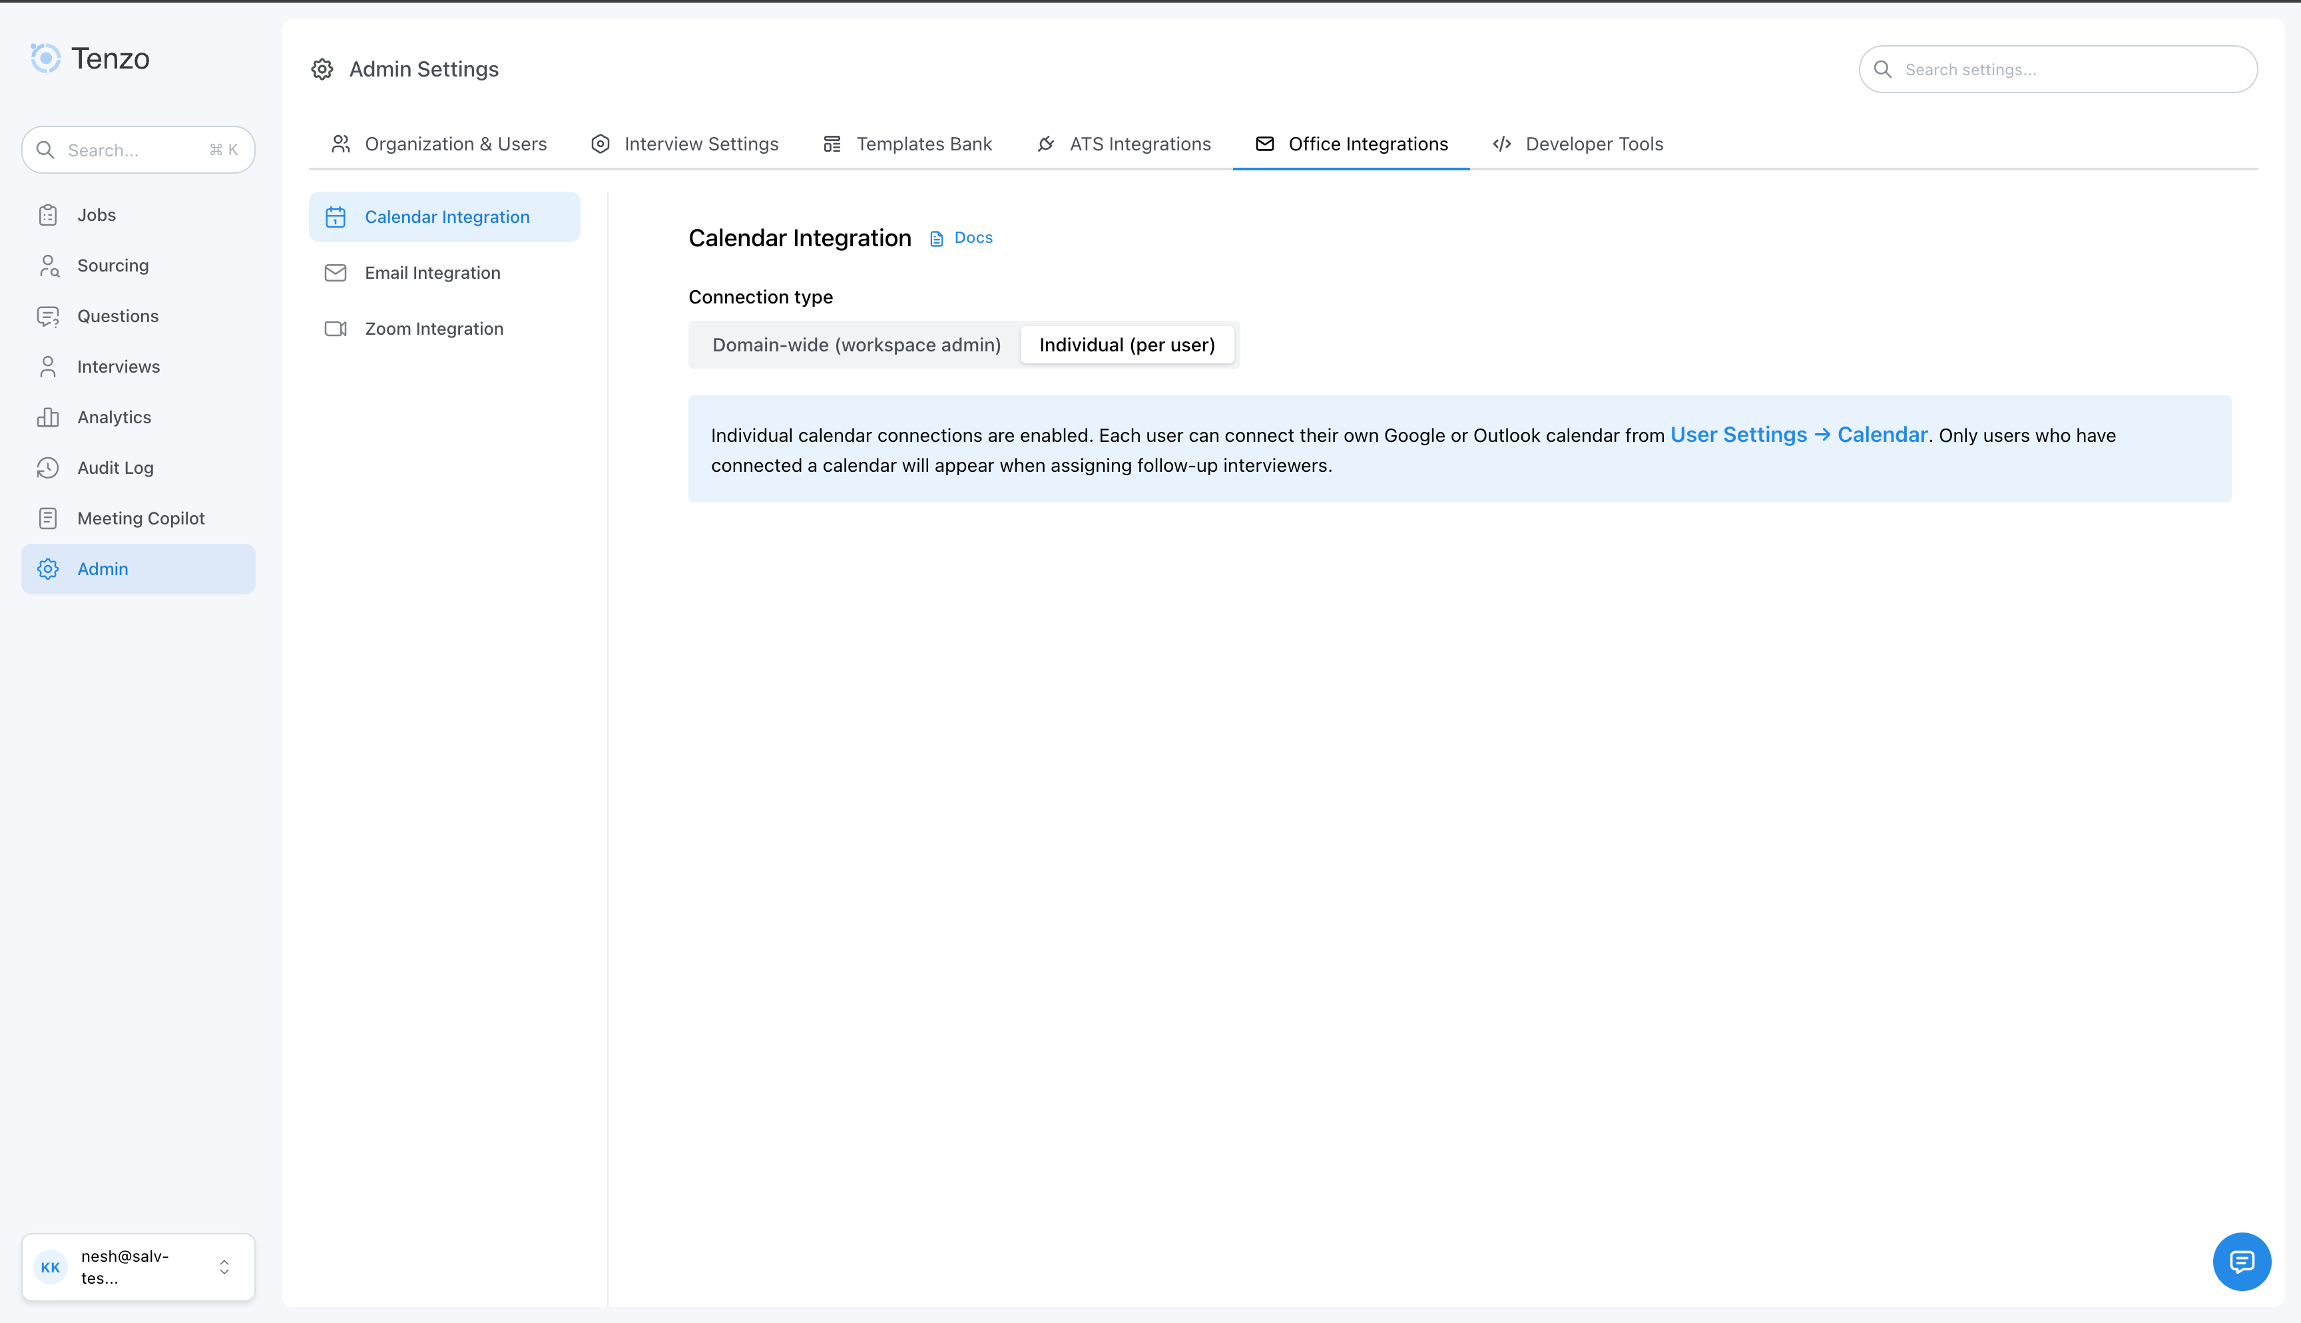
Task: Click the Meeting Copilot document icon
Action: click(48, 519)
